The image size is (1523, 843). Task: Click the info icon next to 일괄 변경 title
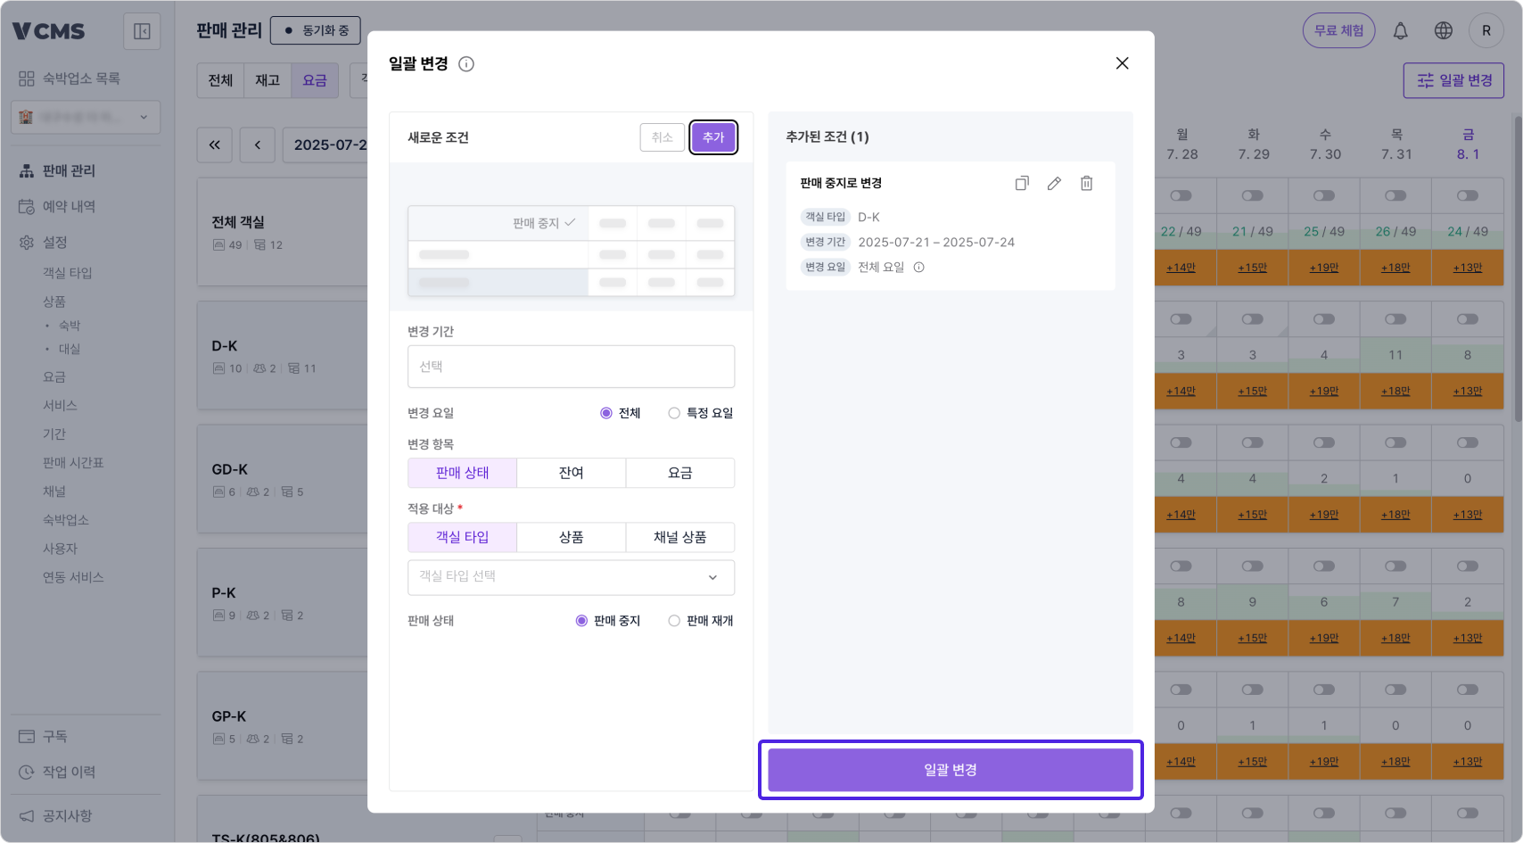tap(466, 63)
